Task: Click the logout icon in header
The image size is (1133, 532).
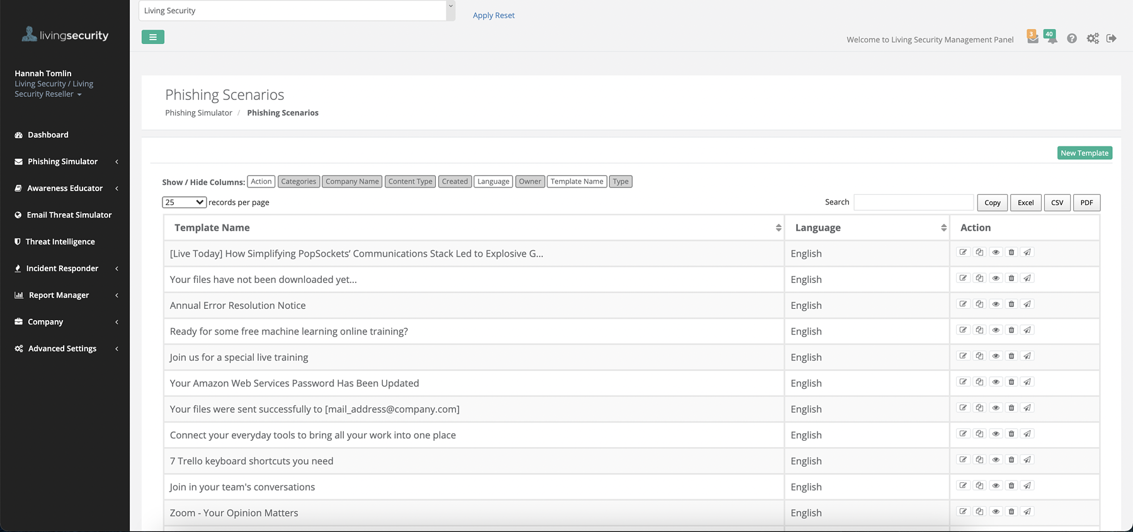Action: (x=1112, y=38)
